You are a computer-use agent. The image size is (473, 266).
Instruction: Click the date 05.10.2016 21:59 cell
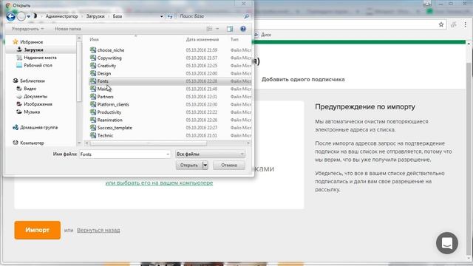tap(202, 50)
